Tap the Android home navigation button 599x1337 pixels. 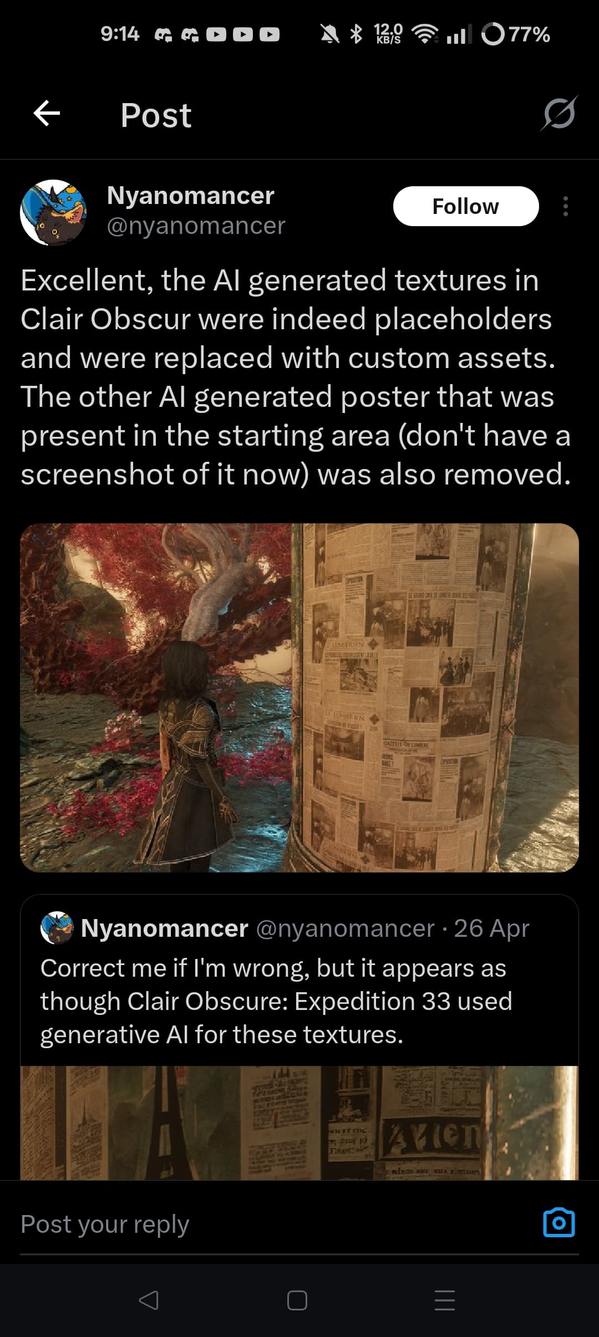pyautogui.click(x=297, y=1300)
